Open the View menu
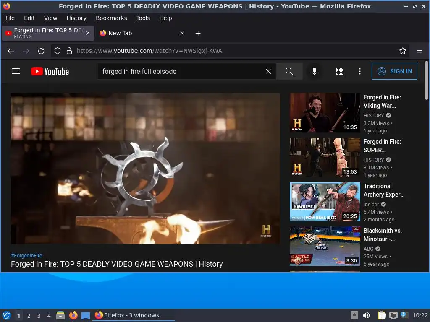 coord(50,18)
